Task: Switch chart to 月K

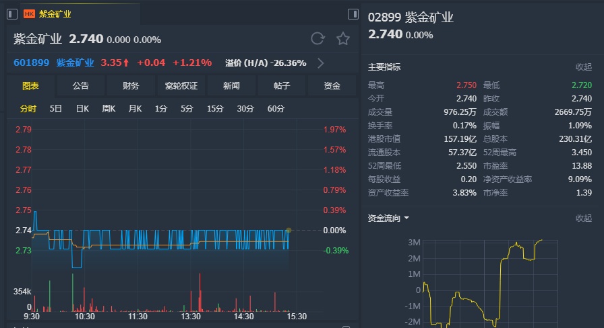Action: coord(135,109)
